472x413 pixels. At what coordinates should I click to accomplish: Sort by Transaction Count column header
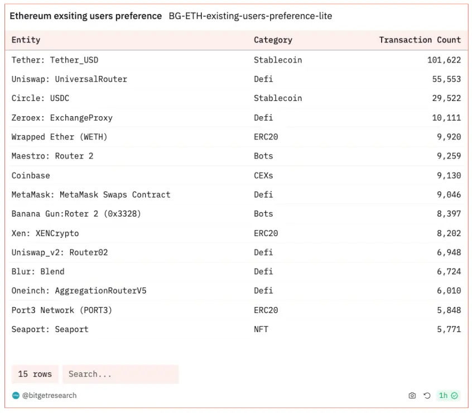click(x=420, y=40)
